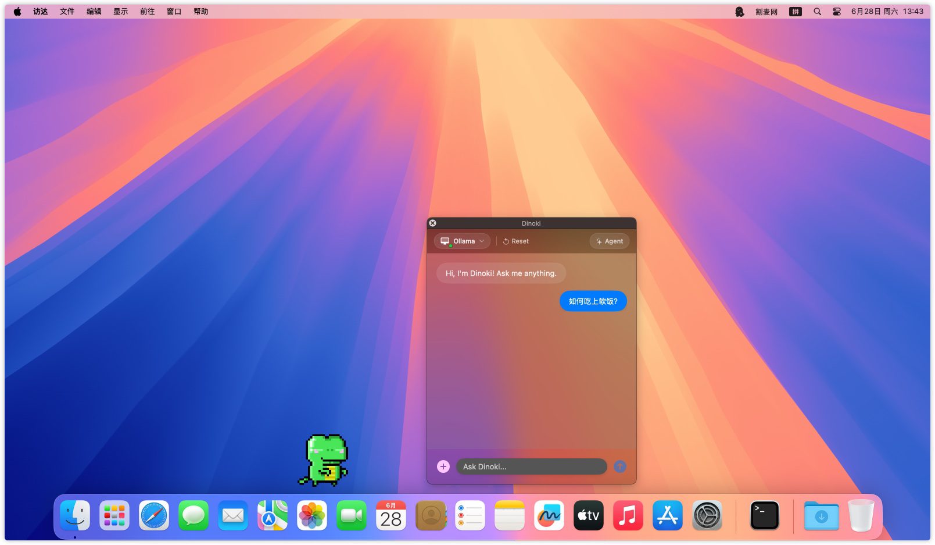Open Launchpad from the Dock
This screenshot has width=935, height=545.
(x=114, y=515)
